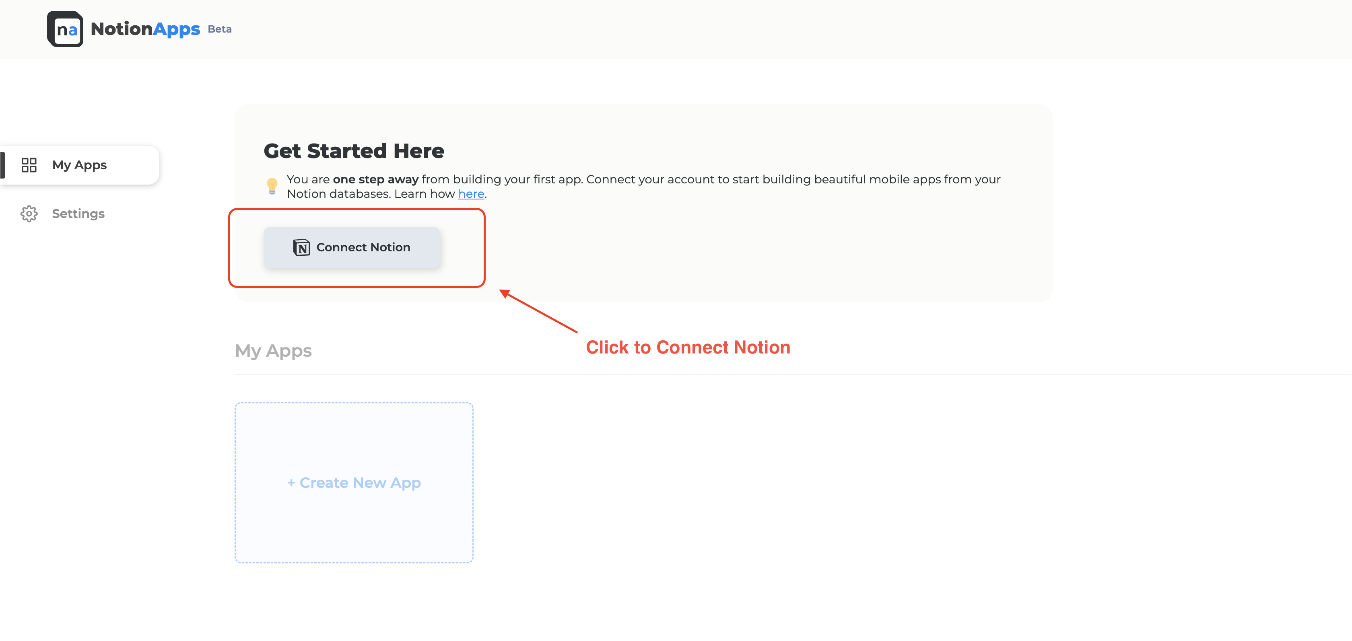Click the Get Started Here heading
This screenshot has height=641, width=1352.
354,151
